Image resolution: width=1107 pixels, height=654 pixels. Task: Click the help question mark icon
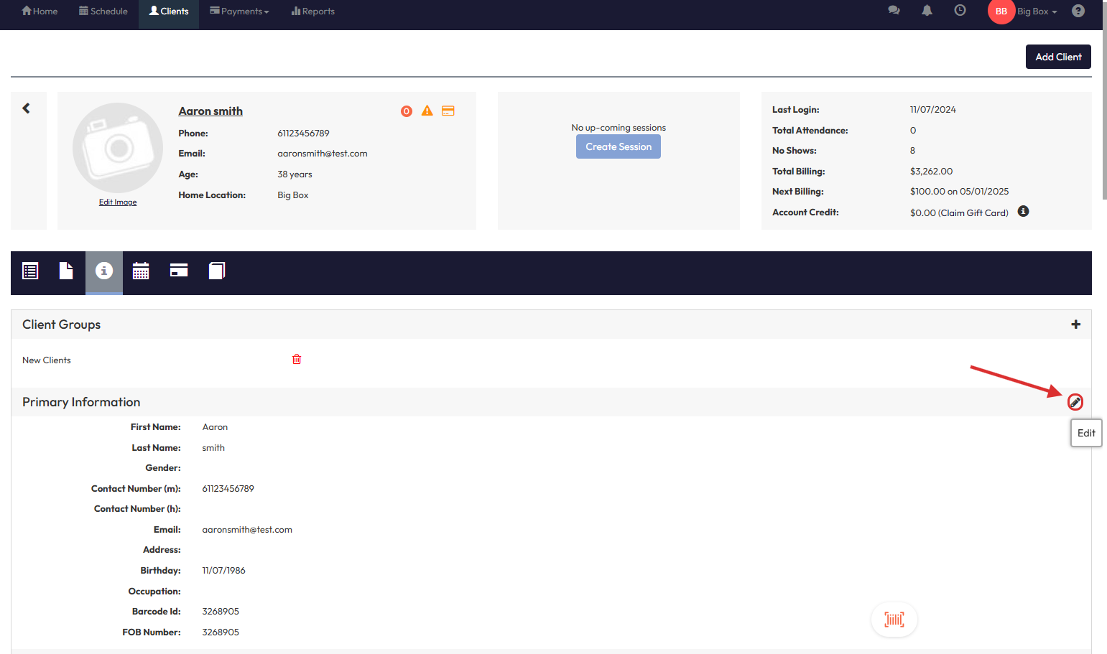click(x=1078, y=11)
